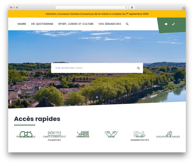Open SPORT, LOISIRS ET CULTURE menu
The image size is (194, 164).
pos(76,24)
